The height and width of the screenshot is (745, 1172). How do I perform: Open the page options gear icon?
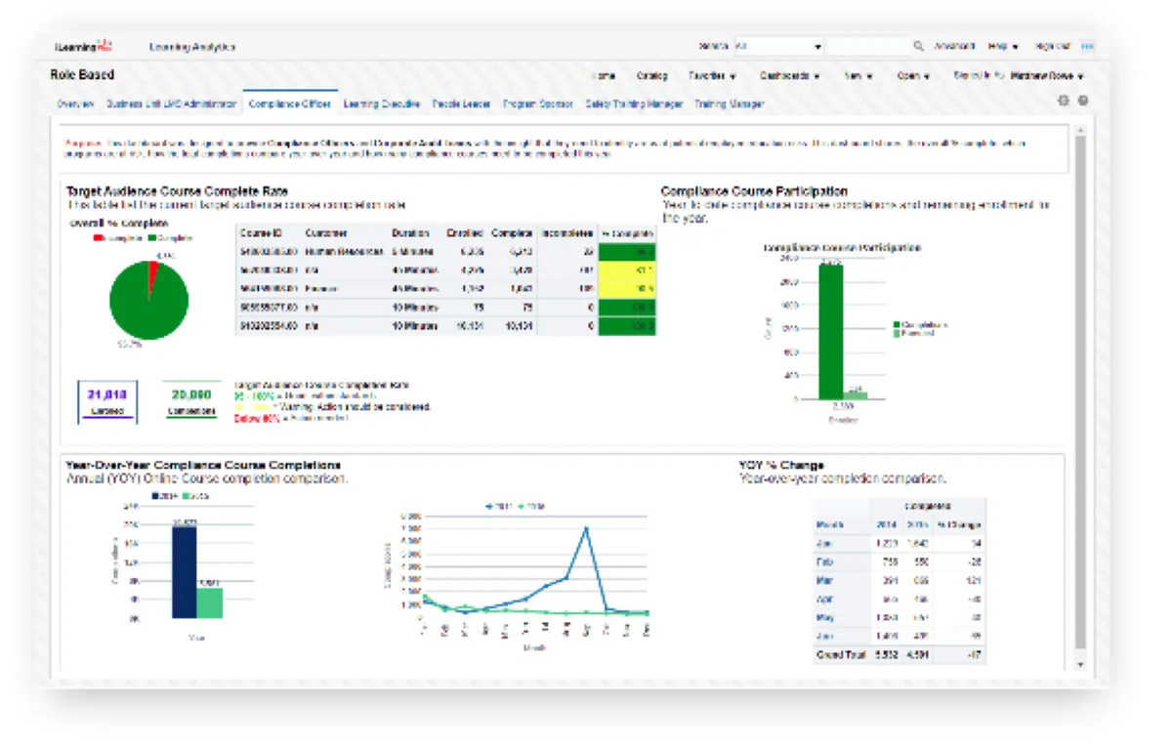click(1064, 101)
